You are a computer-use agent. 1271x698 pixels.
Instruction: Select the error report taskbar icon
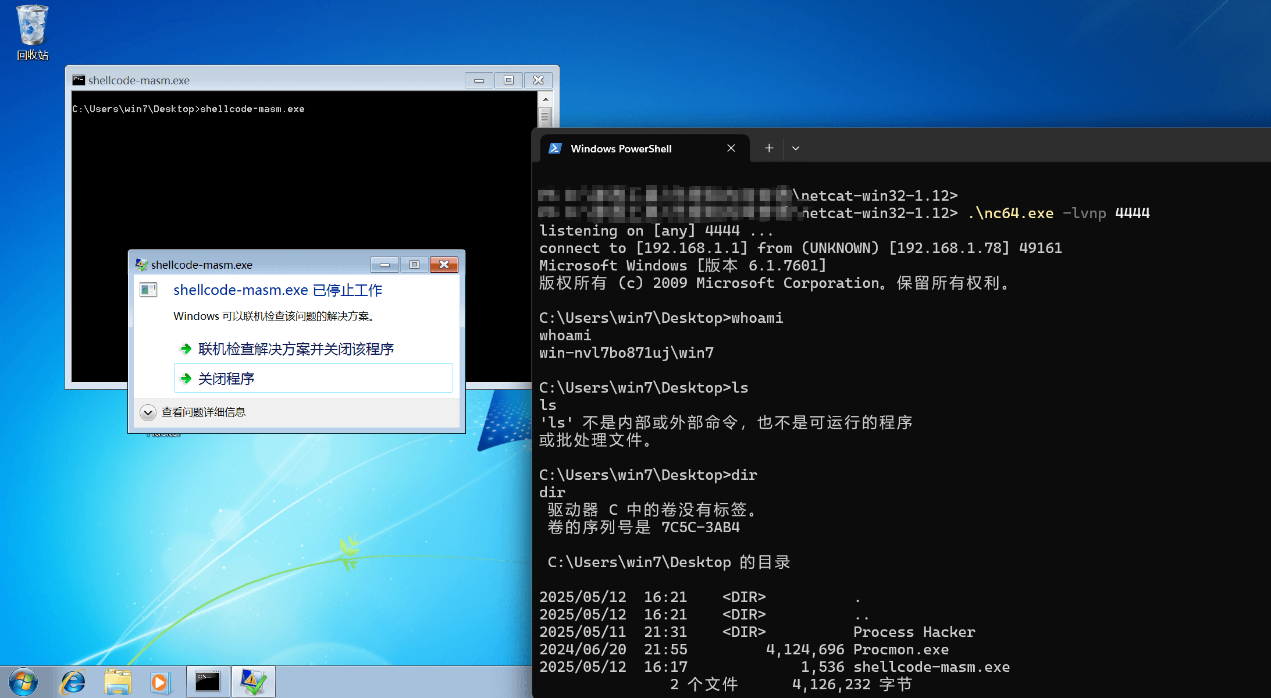[253, 682]
